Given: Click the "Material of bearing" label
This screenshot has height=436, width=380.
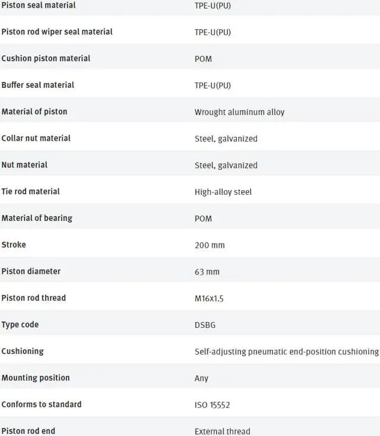Looking at the screenshot, I should [37, 218].
